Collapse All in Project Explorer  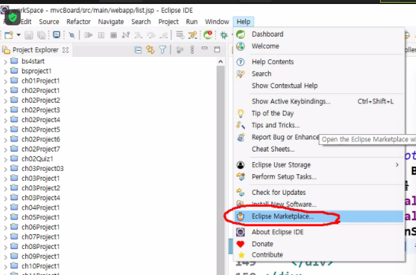(x=138, y=49)
